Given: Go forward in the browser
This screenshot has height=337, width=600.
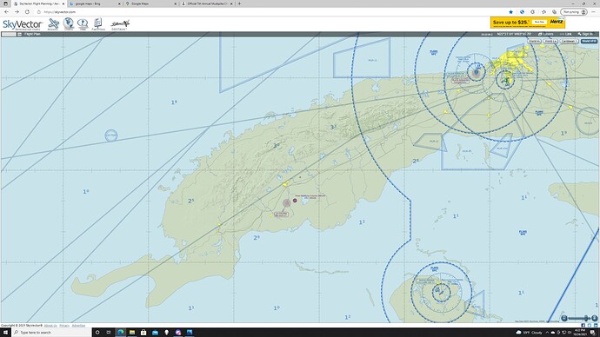Looking at the screenshot, I should coord(17,12).
